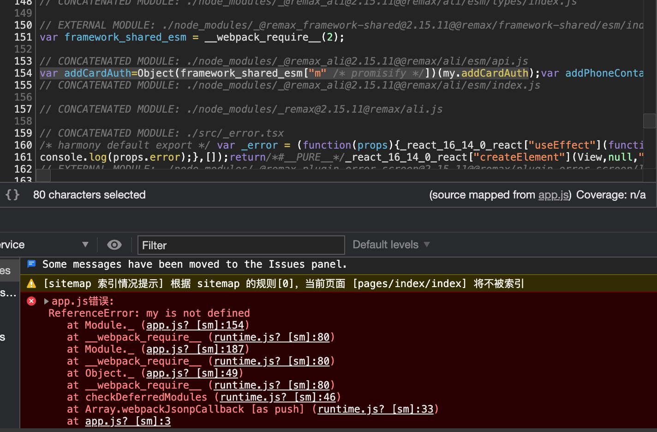This screenshot has width=657, height=432.
Task: Set a breakpoint on line number 154
Action: coord(23,73)
